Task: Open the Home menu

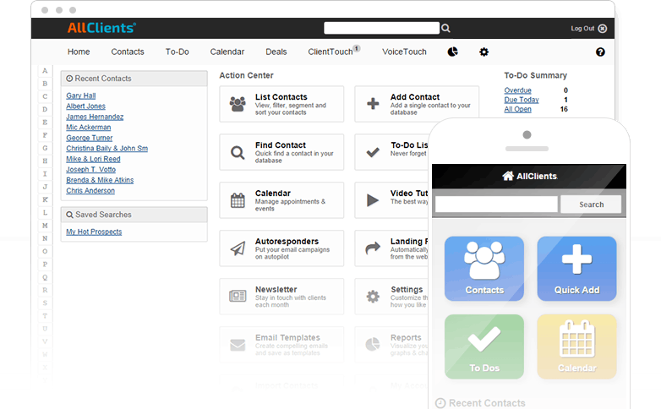Action: click(x=79, y=52)
